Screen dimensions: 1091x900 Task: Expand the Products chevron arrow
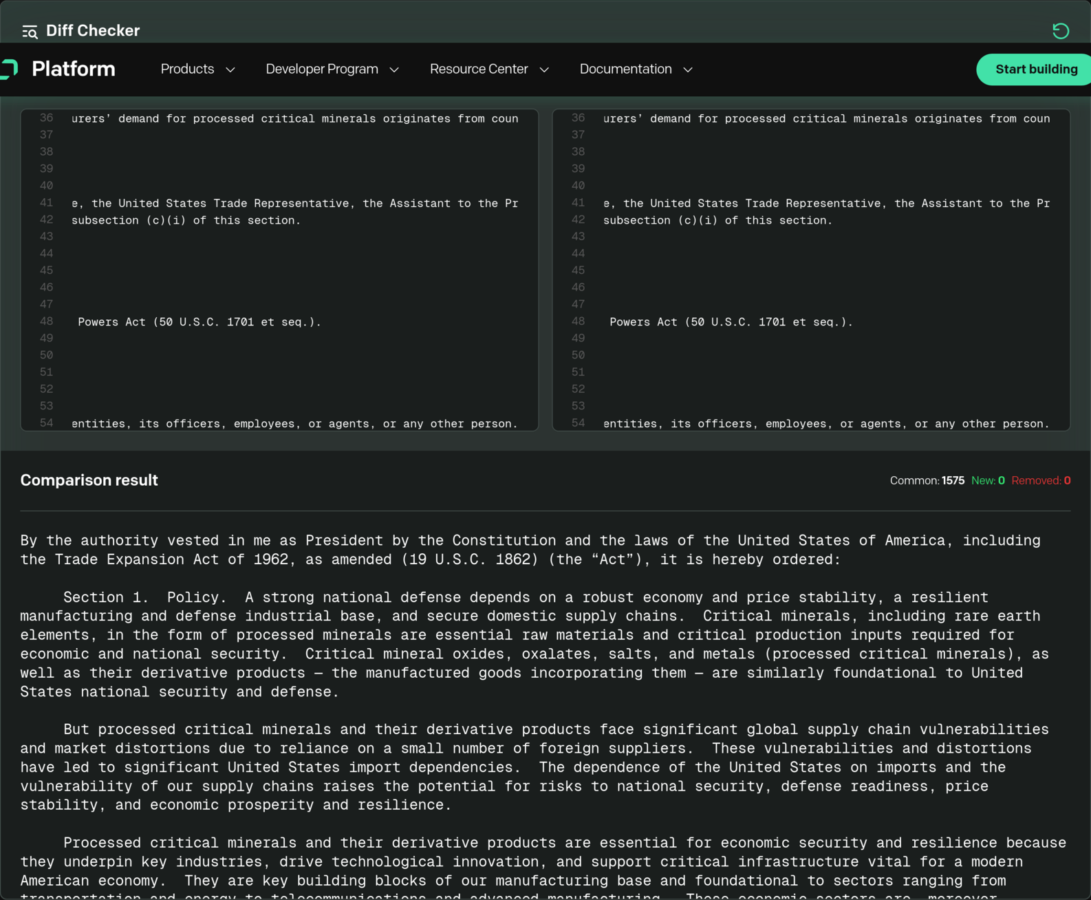(x=230, y=70)
